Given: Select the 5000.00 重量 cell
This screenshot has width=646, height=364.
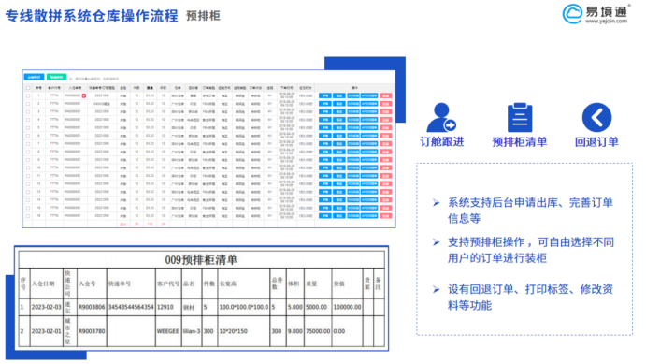Looking at the screenshot, I should [x=318, y=307].
